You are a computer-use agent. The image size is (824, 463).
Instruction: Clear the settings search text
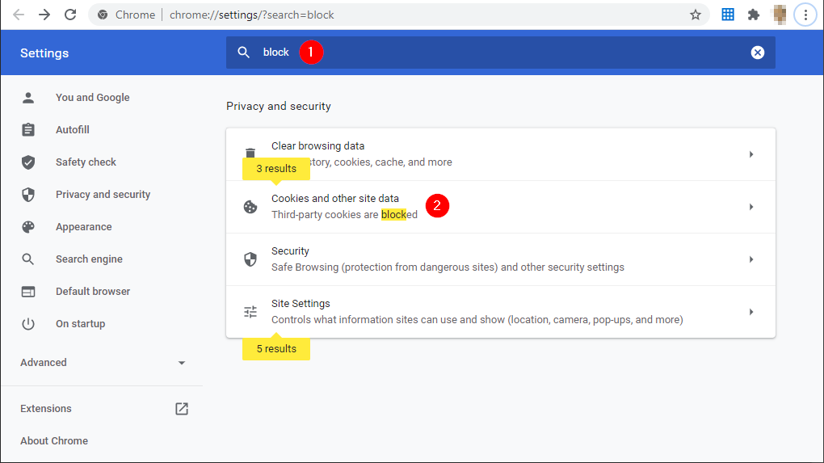[757, 52]
